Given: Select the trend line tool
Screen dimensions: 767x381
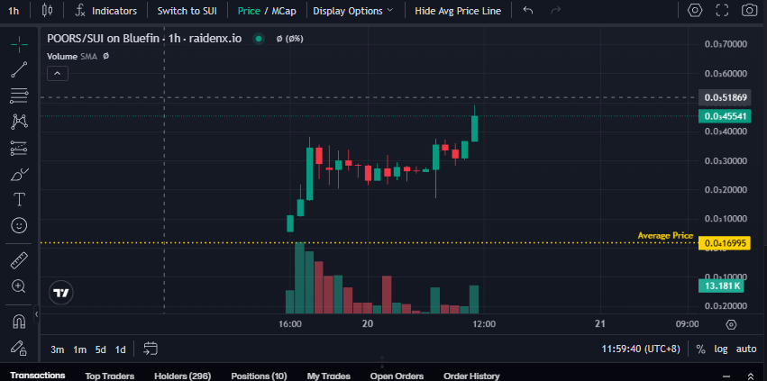Looking at the screenshot, I should coord(19,70).
